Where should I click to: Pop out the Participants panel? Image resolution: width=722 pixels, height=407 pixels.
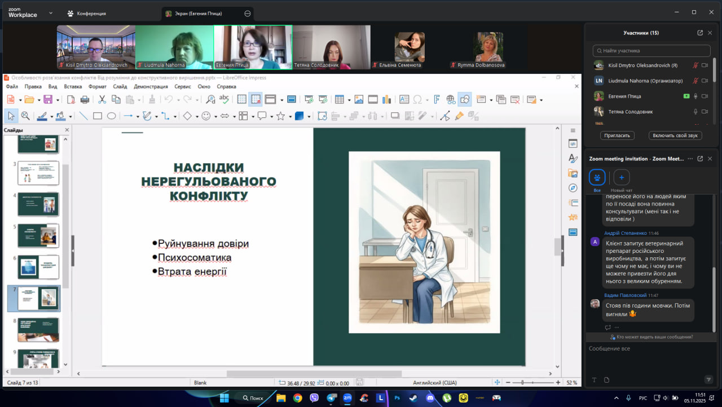(x=700, y=33)
